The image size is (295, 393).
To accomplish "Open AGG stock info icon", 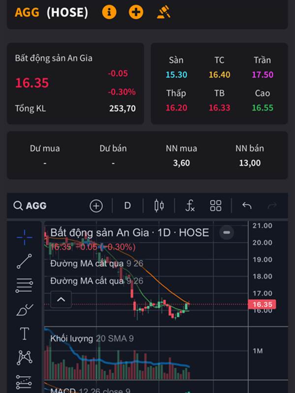I will (109, 12).
